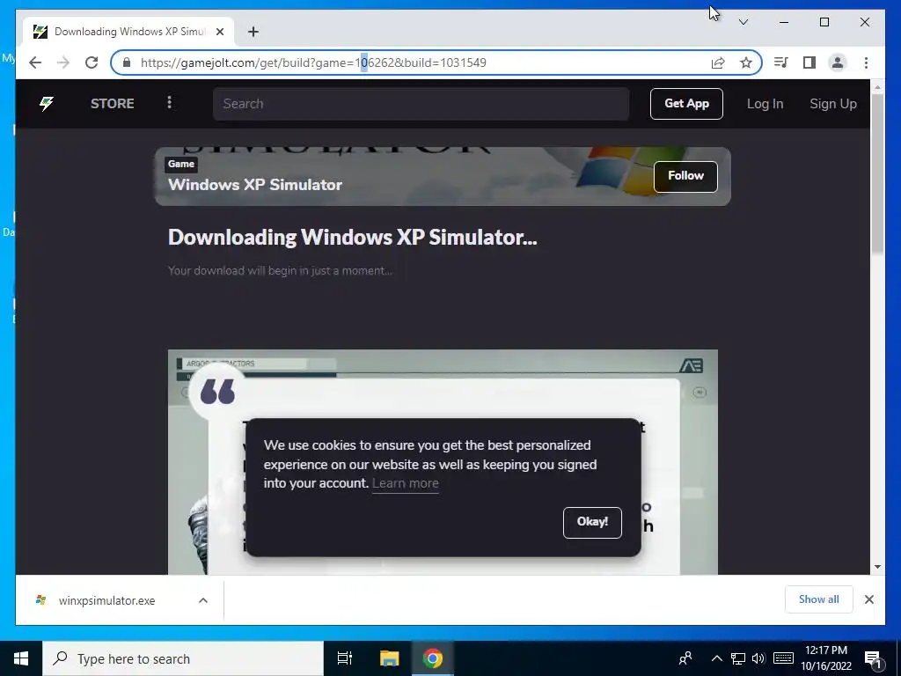This screenshot has width=901, height=676.
Task: Follow the Windows XP Simulator game
Action: point(685,176)
